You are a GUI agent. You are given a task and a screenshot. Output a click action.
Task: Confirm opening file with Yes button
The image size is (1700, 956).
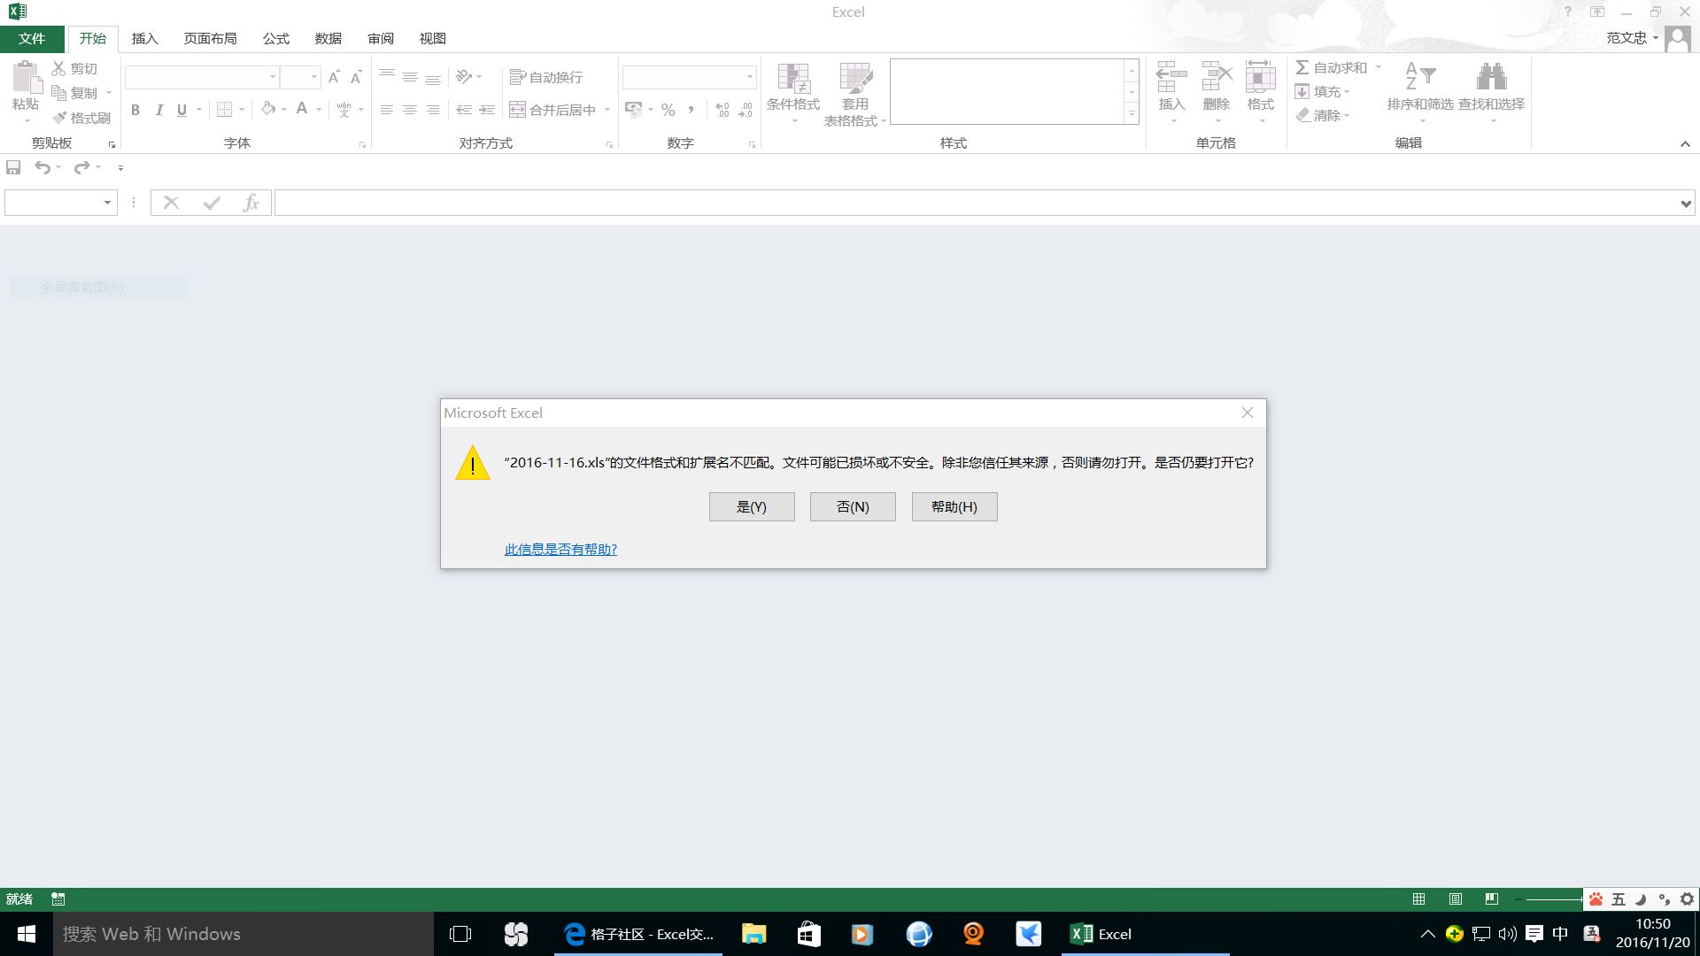click(x=751, y=506)
